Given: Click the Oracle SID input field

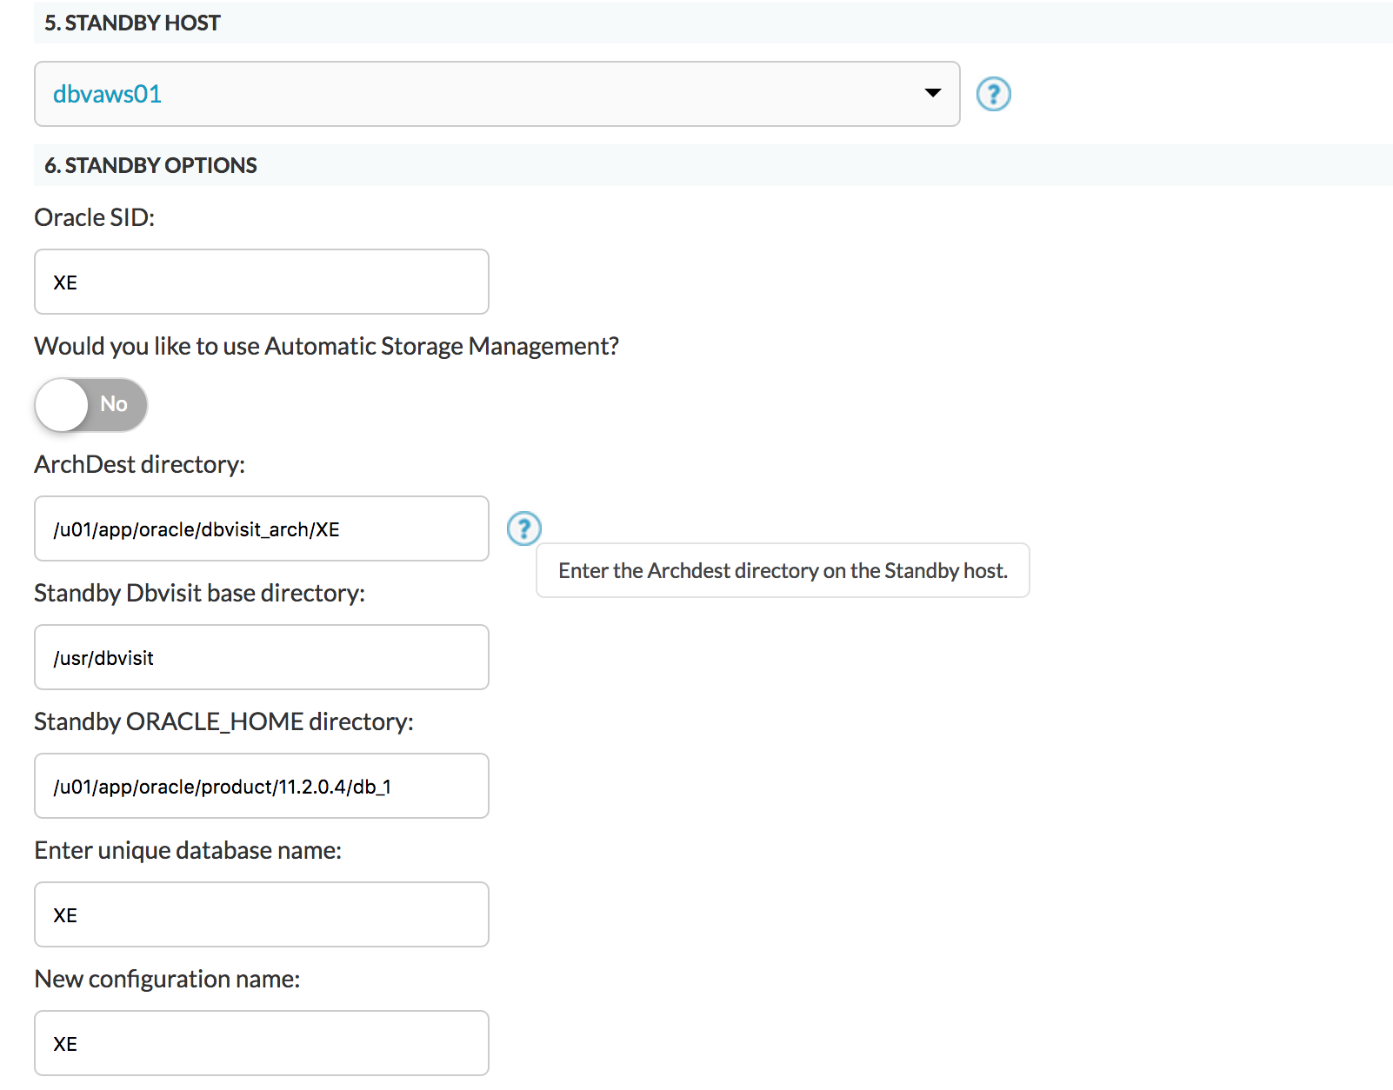Looking at the screenshot, I should coord(262,282).
